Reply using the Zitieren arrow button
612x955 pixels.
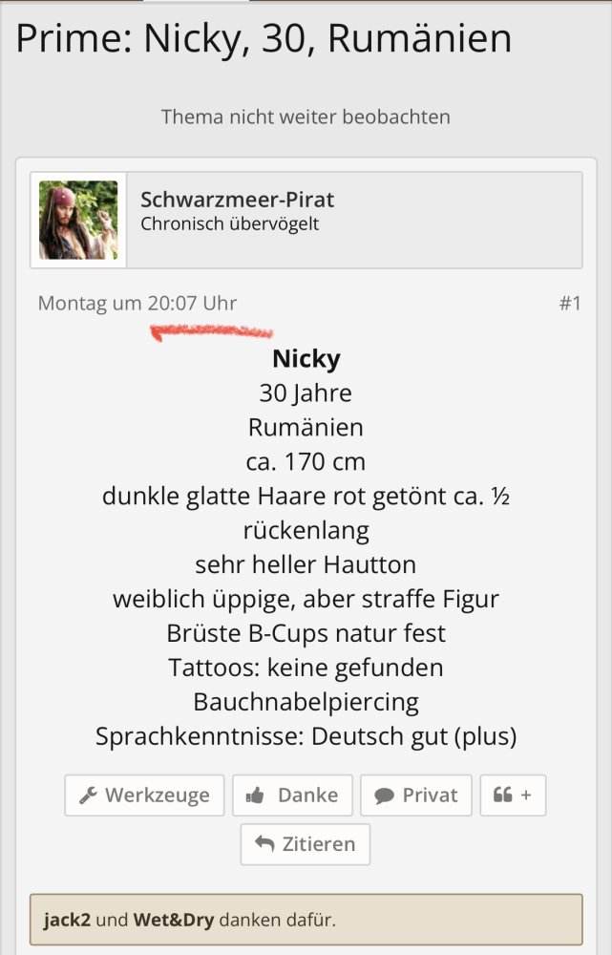306,844
